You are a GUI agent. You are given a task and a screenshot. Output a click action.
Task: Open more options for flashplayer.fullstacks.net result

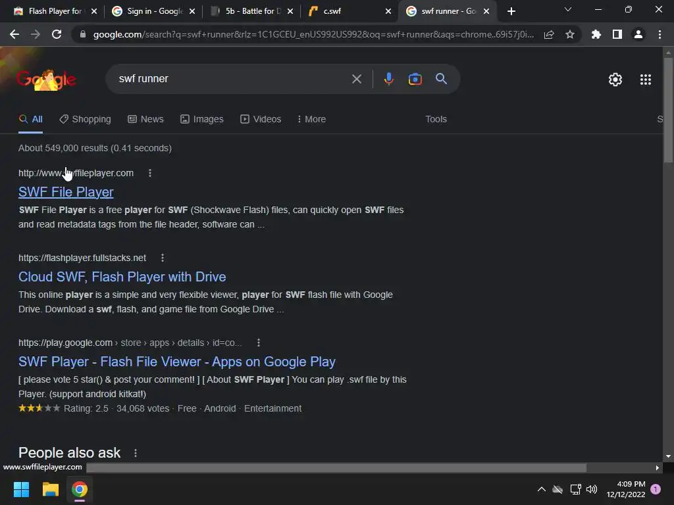[162, 258]
